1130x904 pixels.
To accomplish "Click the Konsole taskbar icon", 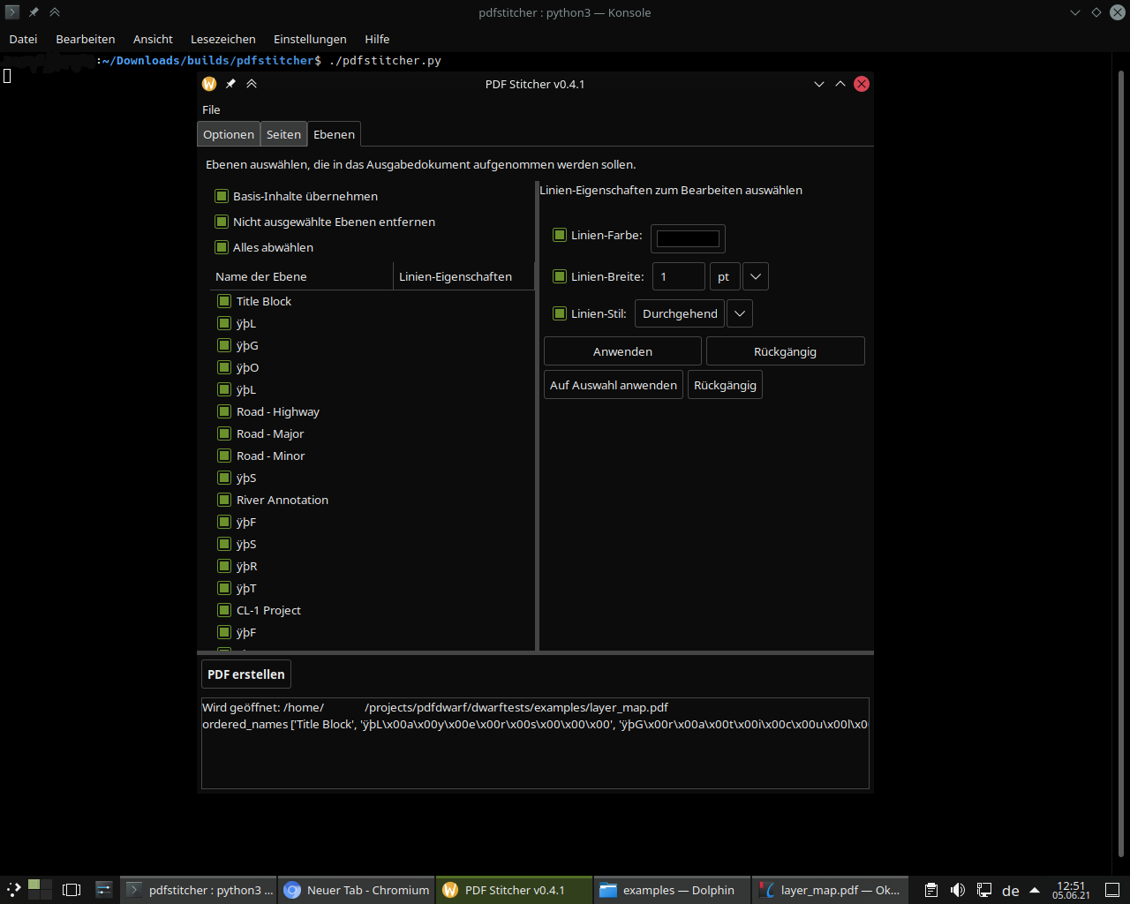I will tap(197, 890).
